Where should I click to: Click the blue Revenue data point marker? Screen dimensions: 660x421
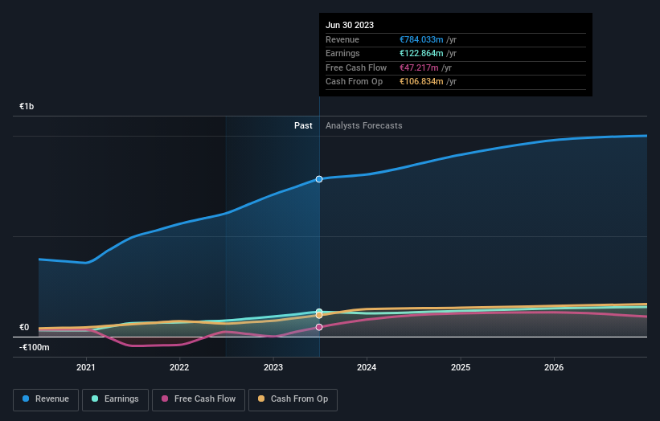319,179
